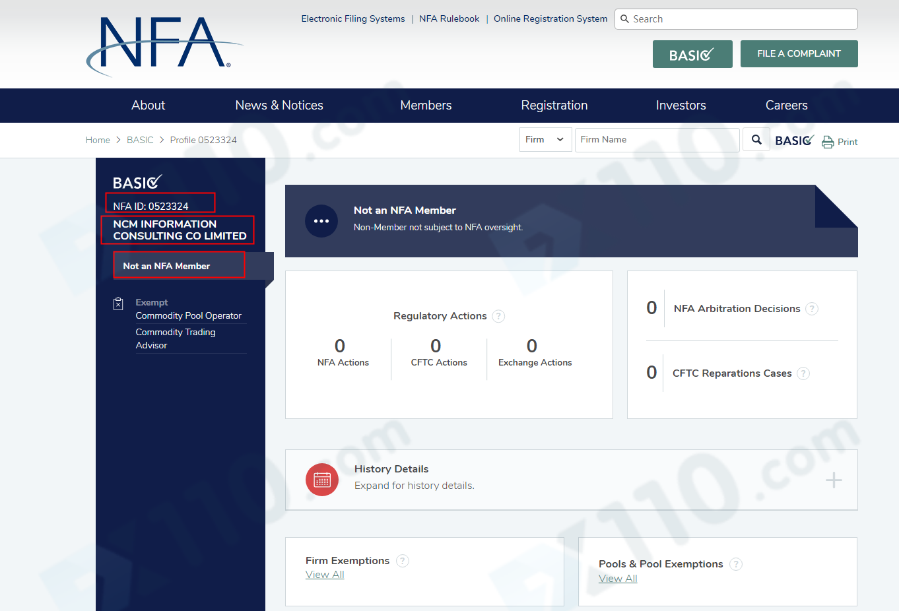Click the CFTC Reparations Cases help icon
The width and height of the screenshot is (899, 611).
[803, 373]
